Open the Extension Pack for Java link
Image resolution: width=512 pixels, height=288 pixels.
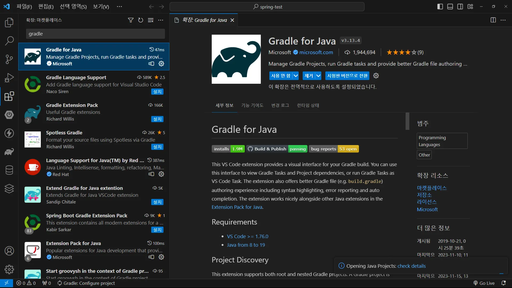click(237, 207)
